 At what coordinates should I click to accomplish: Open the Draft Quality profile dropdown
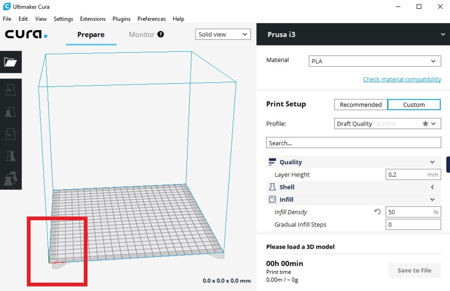tap(387, 123)
